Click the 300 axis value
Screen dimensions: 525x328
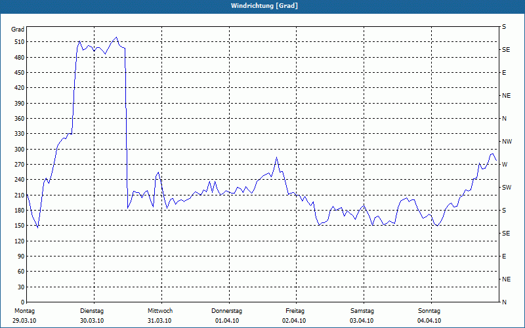[19, 150]
